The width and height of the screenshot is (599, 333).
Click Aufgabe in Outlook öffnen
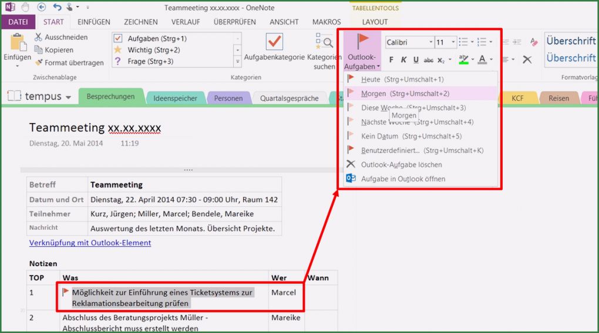coord(420,178)
